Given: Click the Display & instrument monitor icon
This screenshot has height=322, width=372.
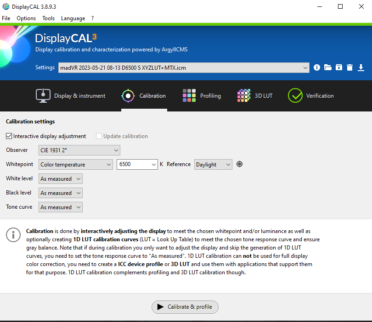Looking at the screenshot, I should pyautogui.click(x=43, y=96).
